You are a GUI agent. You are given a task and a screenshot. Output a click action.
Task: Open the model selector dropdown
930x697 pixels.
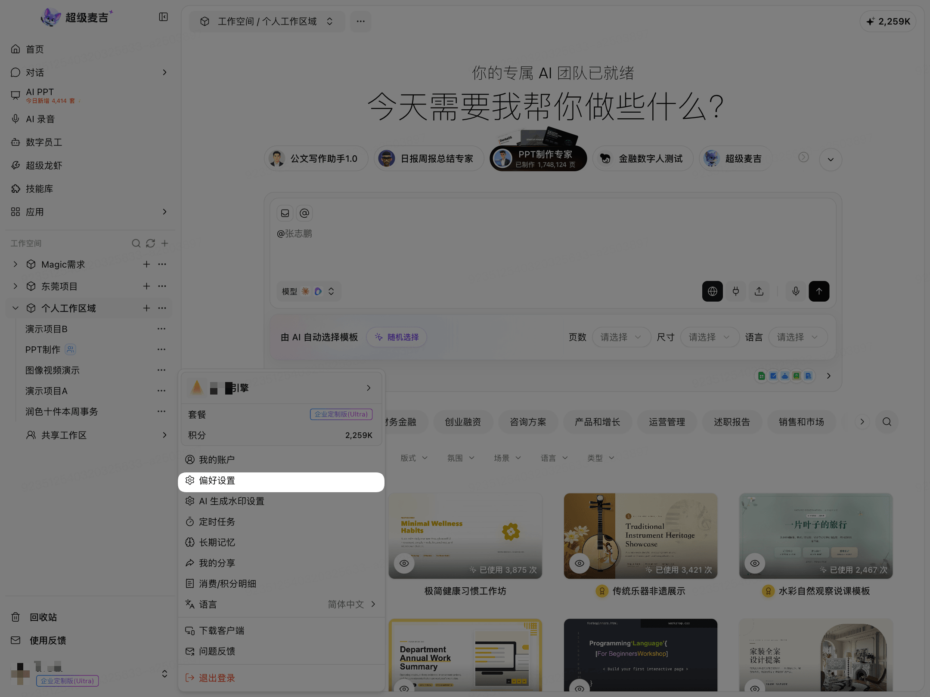click(x=308, y=291)
